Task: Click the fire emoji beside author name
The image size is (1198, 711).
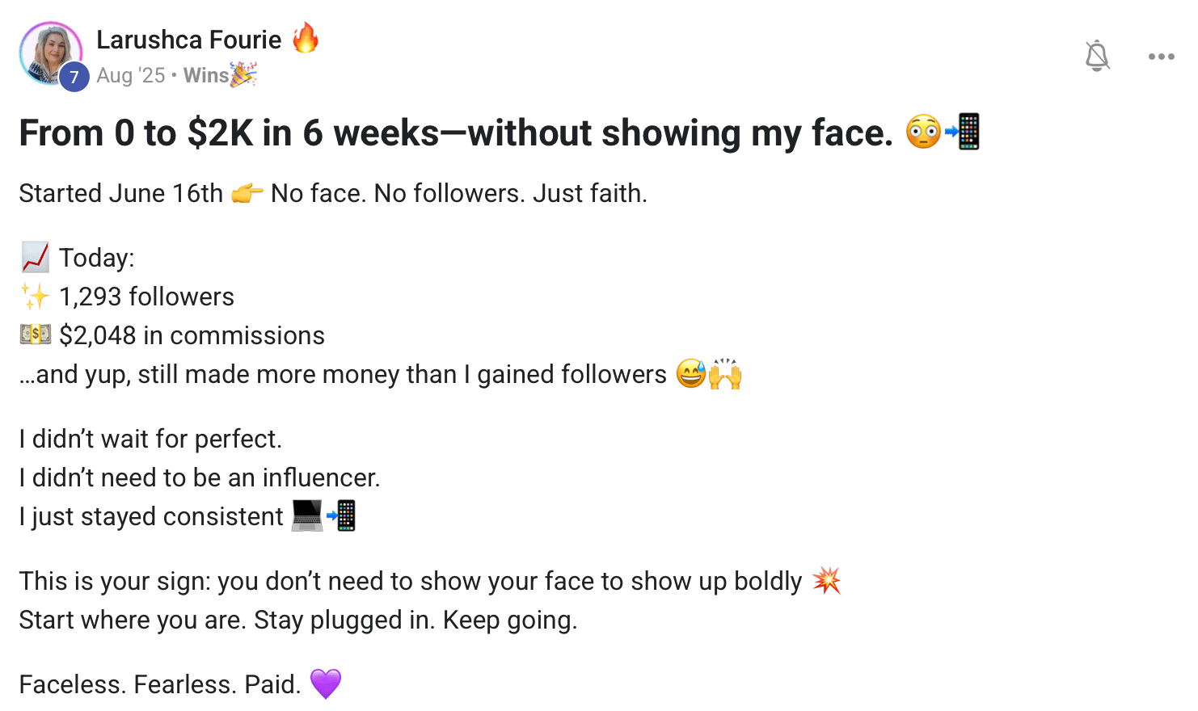Action: [x=306, y=38]
